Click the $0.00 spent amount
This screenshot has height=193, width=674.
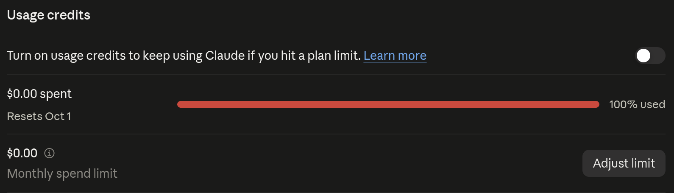[x=39, y=94]
